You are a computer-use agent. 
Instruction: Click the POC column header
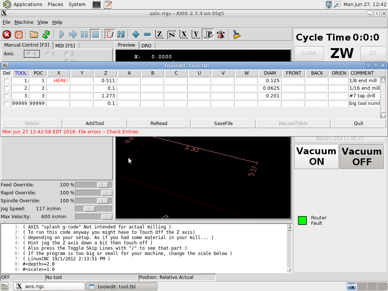click(38, 73)
